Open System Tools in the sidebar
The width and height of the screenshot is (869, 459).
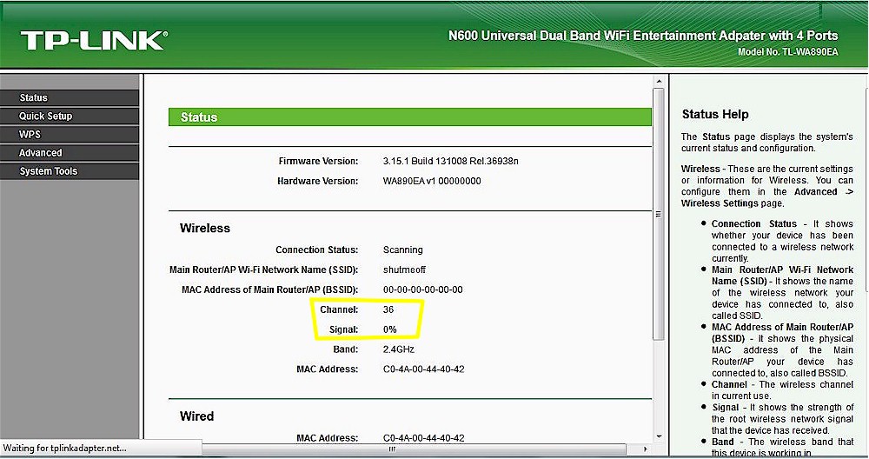(x=70, y=170)
